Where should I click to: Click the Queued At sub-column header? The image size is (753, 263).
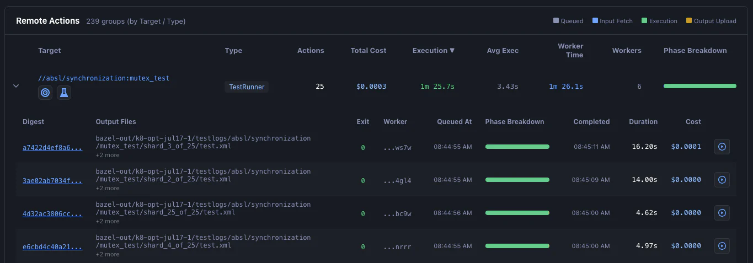click(x=455, y=121)
